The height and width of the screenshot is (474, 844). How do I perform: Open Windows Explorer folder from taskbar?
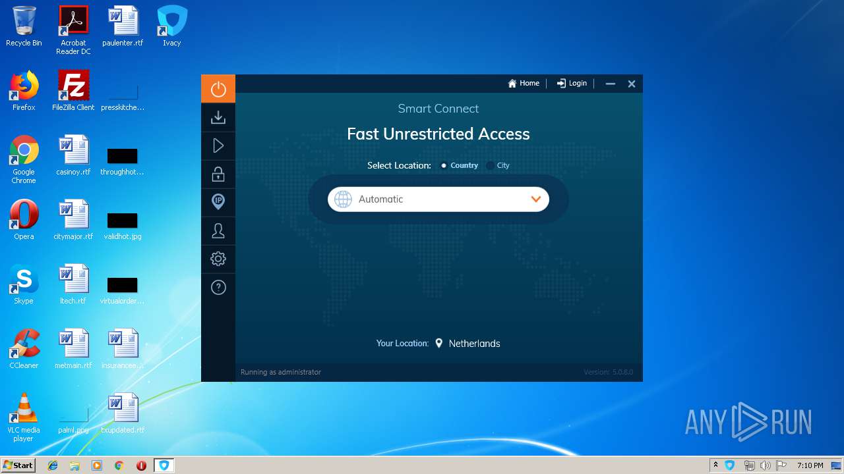[x=75, y=465]
